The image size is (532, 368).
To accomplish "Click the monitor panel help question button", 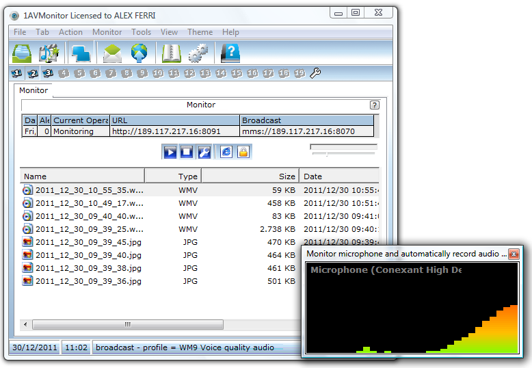I will (x=374, y=105).
